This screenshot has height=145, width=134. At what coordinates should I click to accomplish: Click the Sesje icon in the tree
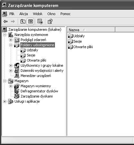(23, 55)
